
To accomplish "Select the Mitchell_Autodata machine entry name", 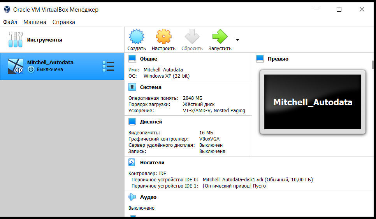I will pos(50,62).
